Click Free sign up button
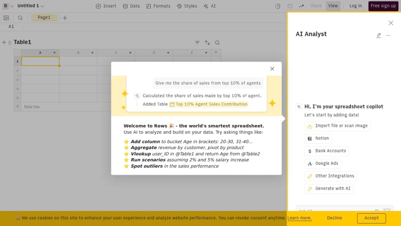Image resolution: width=401 pixels, height=226 pixels. point(383,6)
